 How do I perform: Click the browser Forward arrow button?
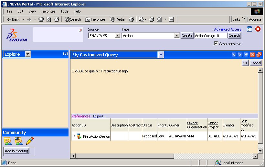(x=29, y=19)
